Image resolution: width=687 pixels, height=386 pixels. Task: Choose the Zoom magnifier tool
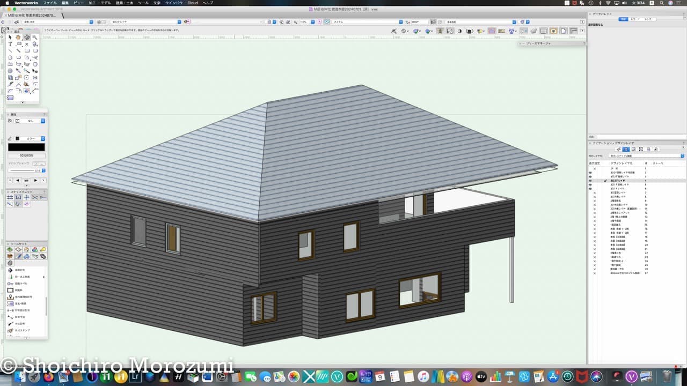click(x=35, y=38)
